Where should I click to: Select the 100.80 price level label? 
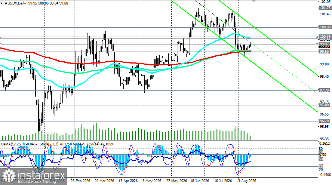pyautogui.click(x=325, y=27)
